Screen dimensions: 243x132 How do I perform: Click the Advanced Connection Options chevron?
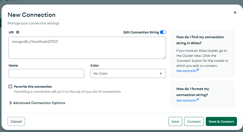[11, 103]
